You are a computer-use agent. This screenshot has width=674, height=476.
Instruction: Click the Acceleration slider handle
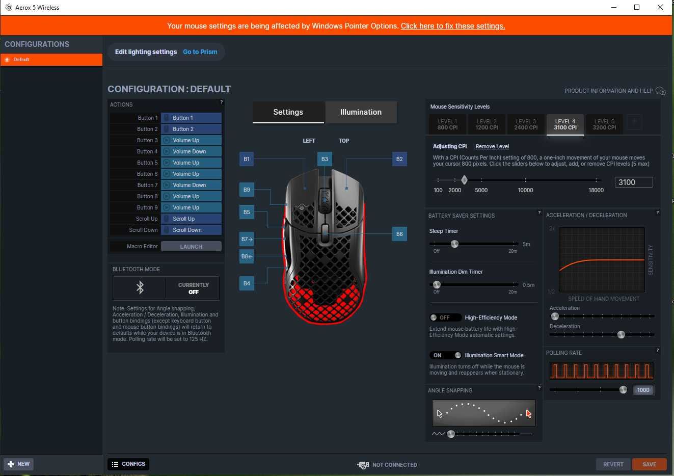coord(555,316)
